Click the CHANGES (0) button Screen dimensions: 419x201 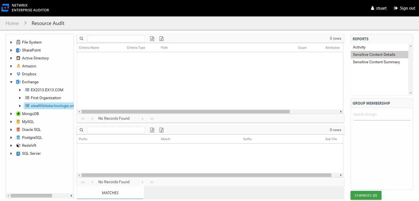[x=366, y=195]
